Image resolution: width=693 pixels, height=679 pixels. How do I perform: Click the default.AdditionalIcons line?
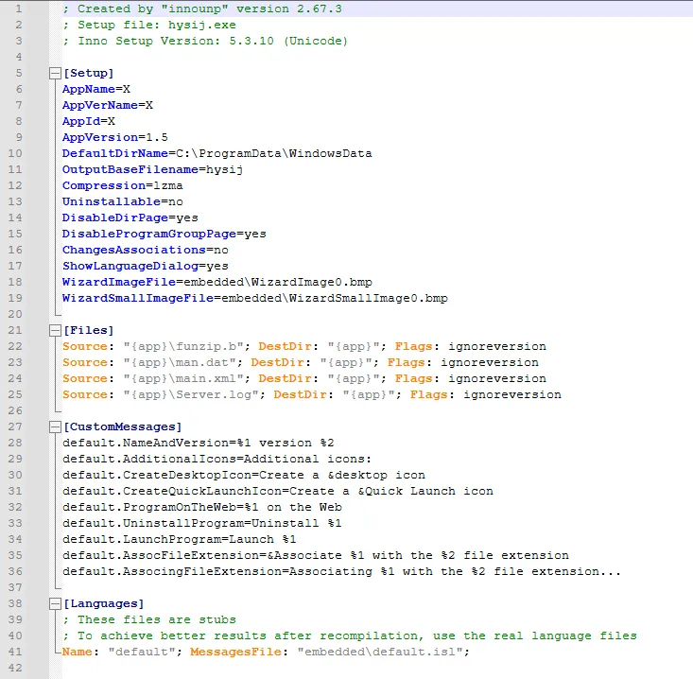click(217, 460)
